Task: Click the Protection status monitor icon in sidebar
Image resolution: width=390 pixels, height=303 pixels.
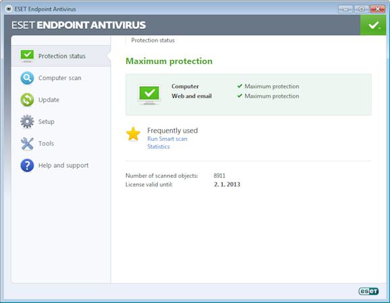Action: tap(27, 56)
